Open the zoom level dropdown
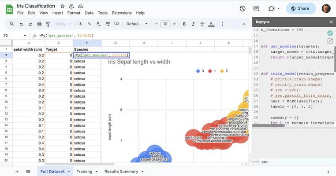This screenshot has height=176, width=336. coord(63,24)
